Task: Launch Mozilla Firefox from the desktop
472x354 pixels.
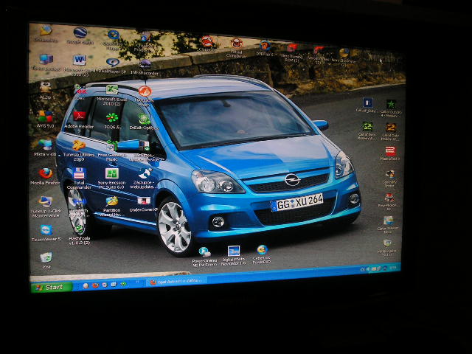Action: (46, 174)
